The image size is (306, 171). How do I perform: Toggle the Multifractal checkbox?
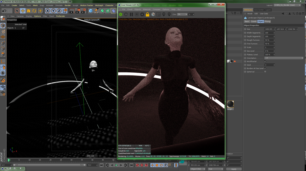(x=265, y=61)
